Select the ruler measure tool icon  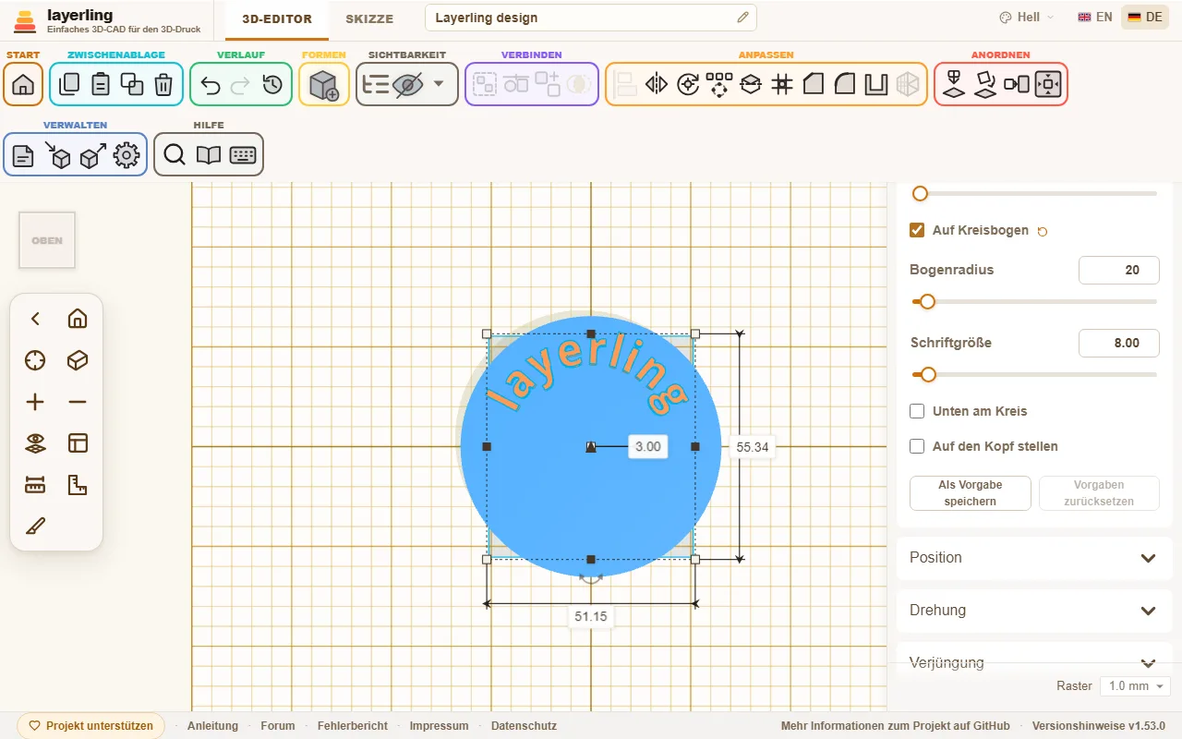coord(35,485)
